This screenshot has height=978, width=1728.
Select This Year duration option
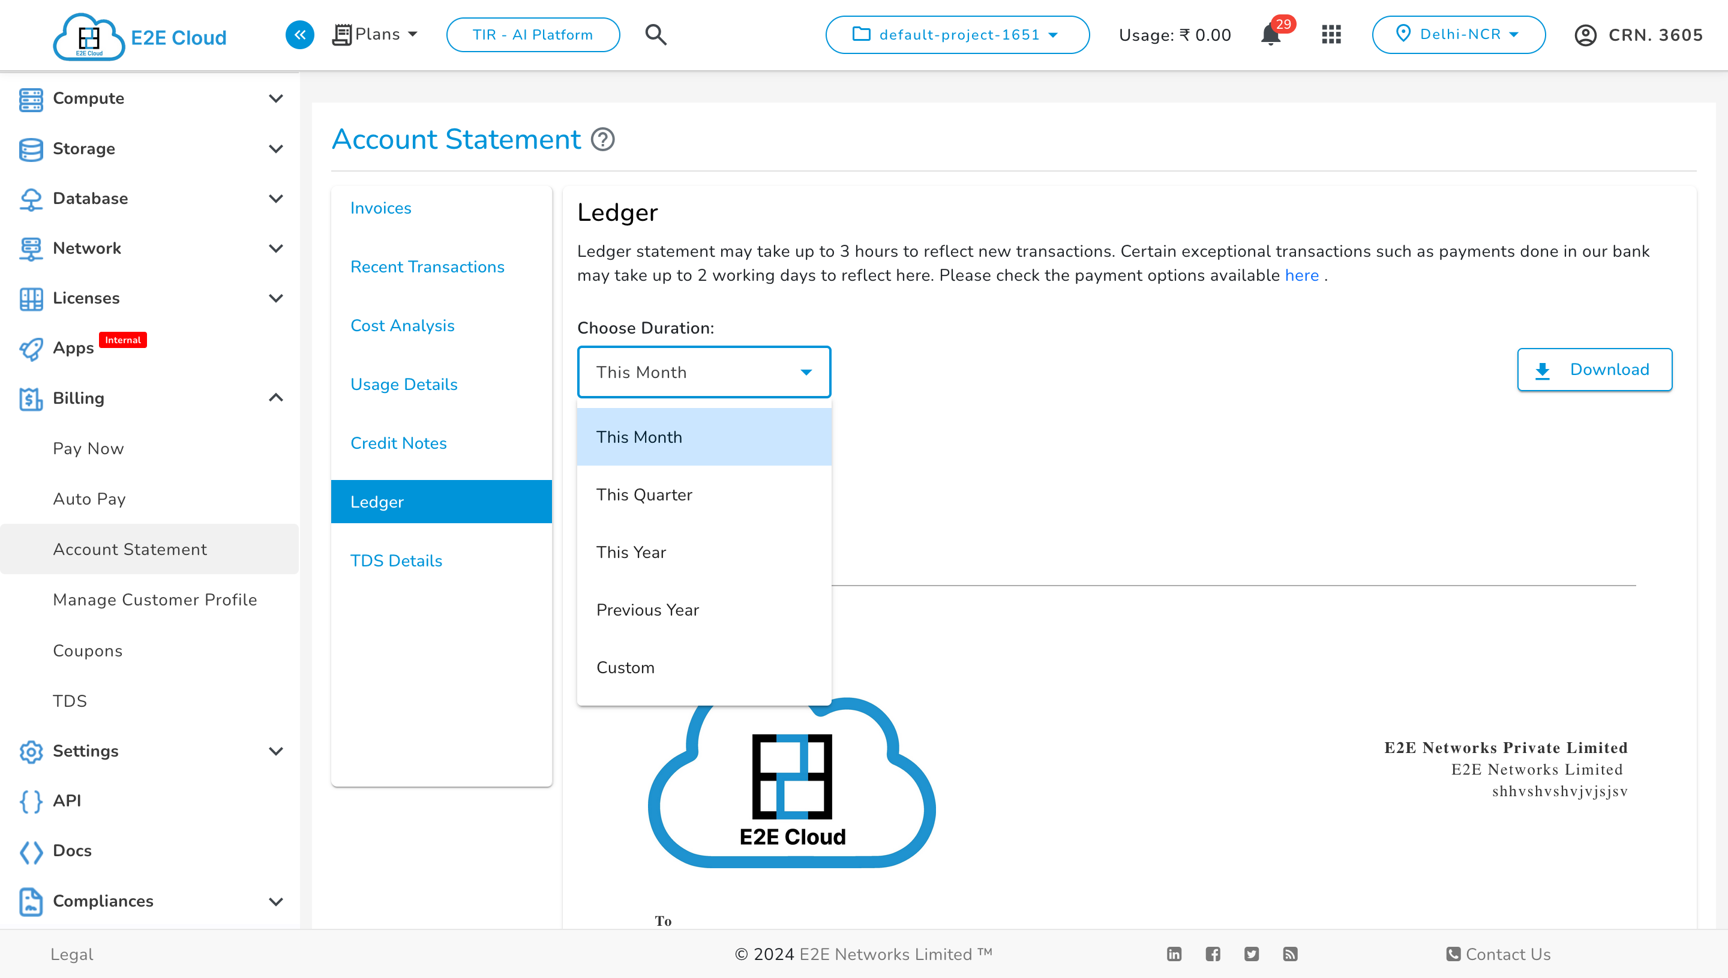pyautogui.click(x=704, y=552)
